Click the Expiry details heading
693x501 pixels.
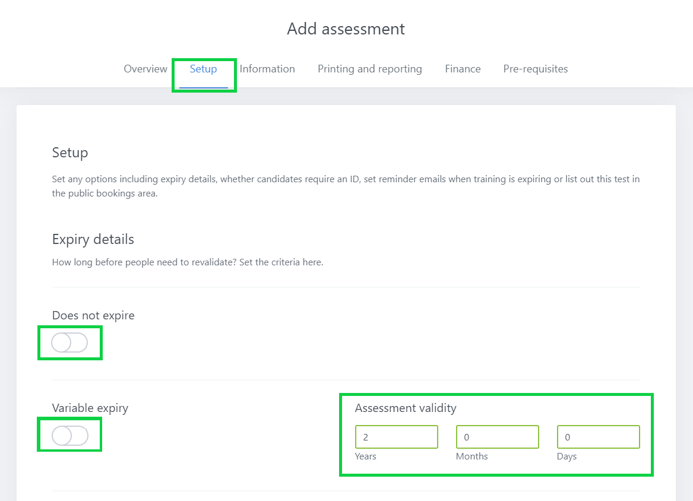(x=93, y=239)
